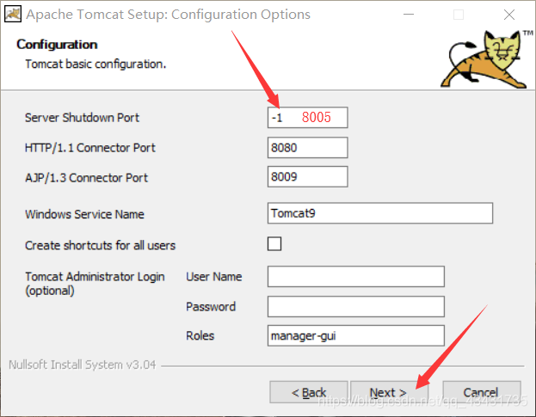
Task: Focus the Windows Service Name field
Action: [379, 213]
